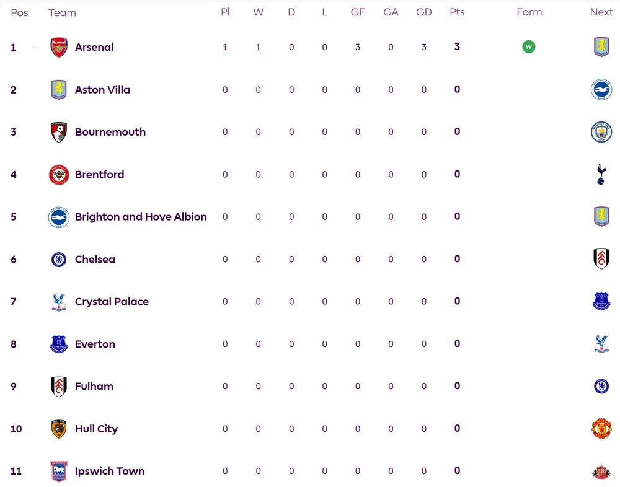Screen dimensions: 620x487
Task: Open Ipswich Town's crest in team column
Action: tap(59, 471)
